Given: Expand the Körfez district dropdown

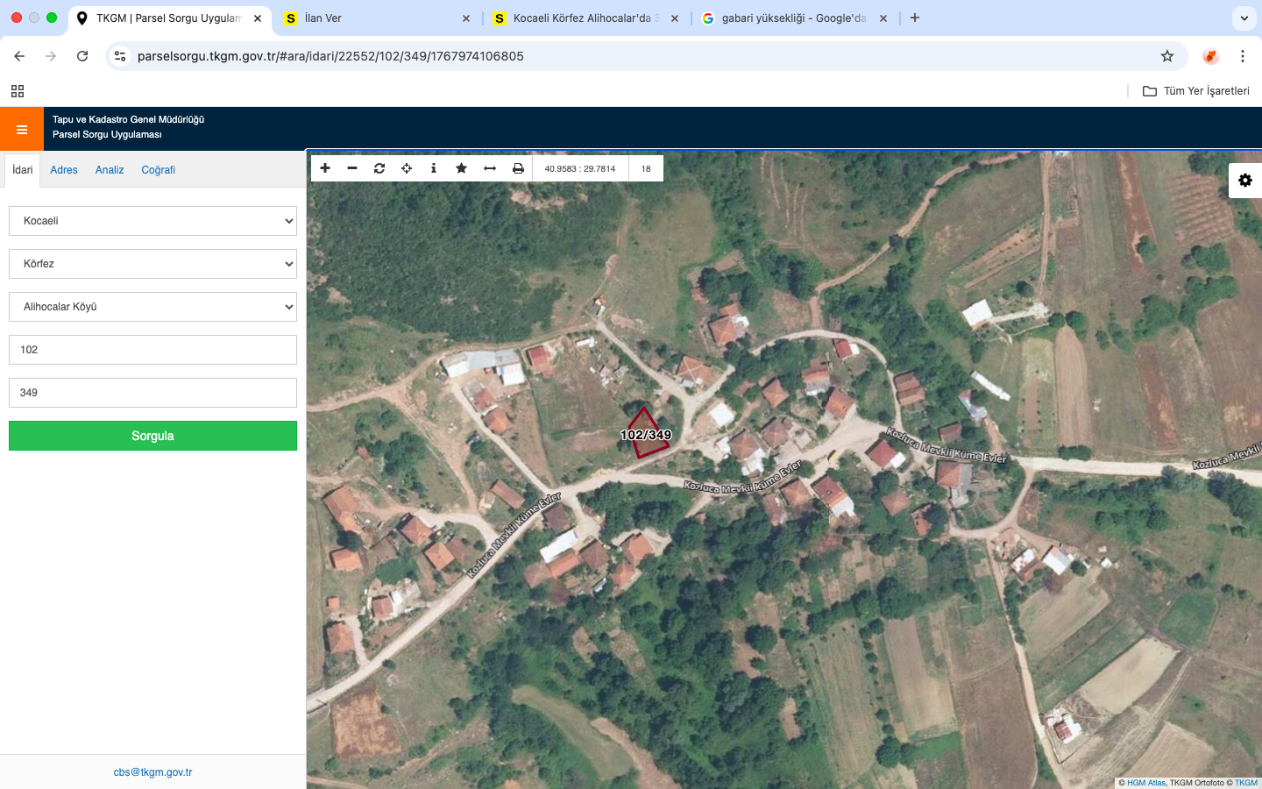Looking at the screenshot, I should click(152, 264).
